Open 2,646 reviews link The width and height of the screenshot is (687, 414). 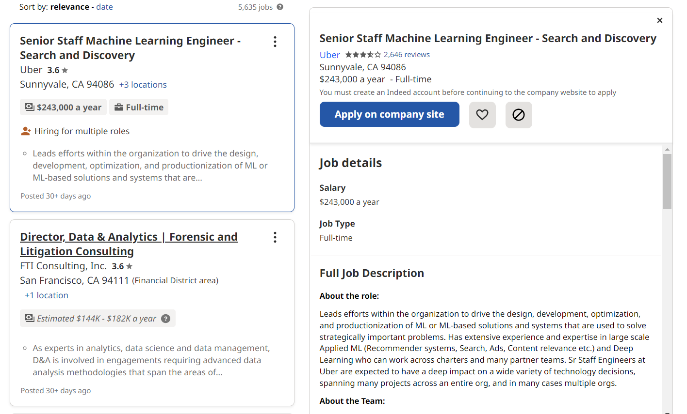coord(407,55)
